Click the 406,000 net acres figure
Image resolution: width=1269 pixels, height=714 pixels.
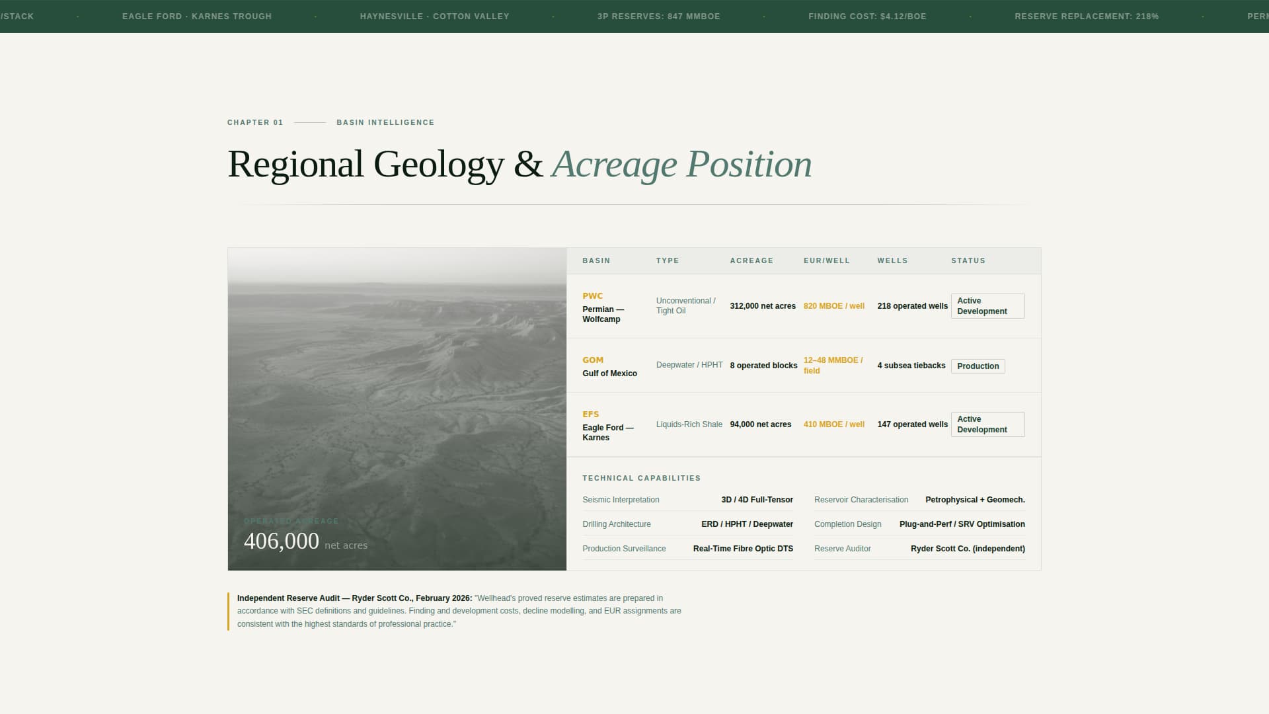(x=305, y=541)
